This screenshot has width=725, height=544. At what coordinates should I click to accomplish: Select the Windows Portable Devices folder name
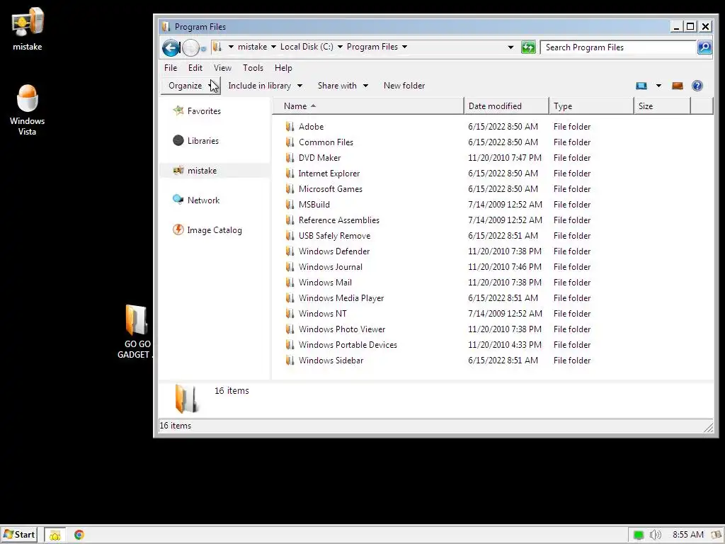(348, 345)
